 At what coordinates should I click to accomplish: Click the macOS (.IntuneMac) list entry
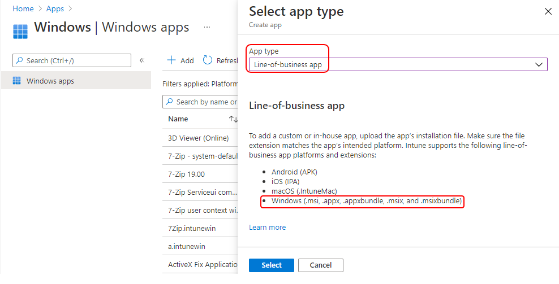click(304, 191)
